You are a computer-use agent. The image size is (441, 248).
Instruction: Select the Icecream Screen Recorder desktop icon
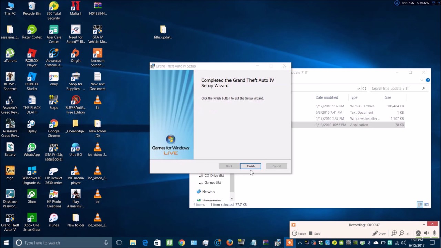pos(98,58)
